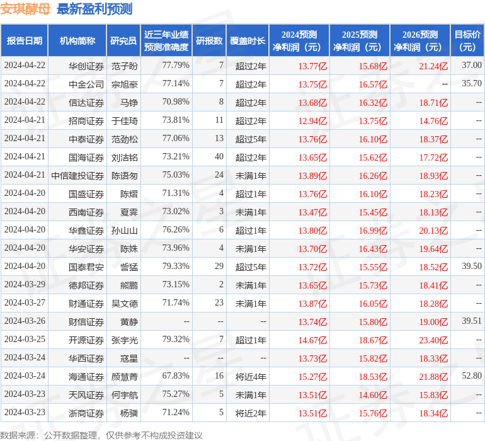Click target price 35.70
The height and width of the screenshot is (441, 485).
[472, 83]
